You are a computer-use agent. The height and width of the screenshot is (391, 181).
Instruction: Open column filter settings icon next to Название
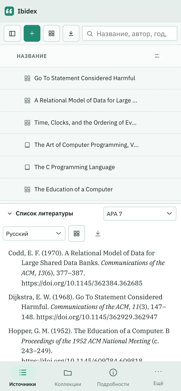tap(157, 56)
